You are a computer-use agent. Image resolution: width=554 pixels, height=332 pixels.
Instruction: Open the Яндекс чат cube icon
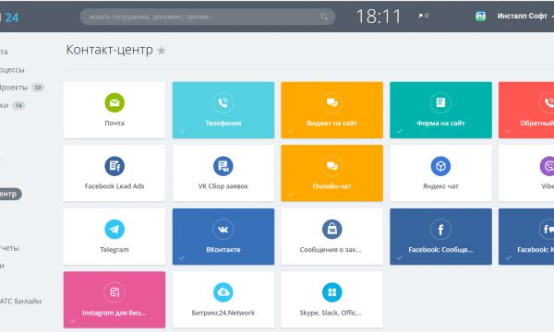click(440, 166)
